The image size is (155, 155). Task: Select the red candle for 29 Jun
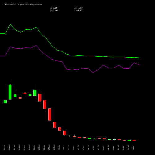click(55, 125)
